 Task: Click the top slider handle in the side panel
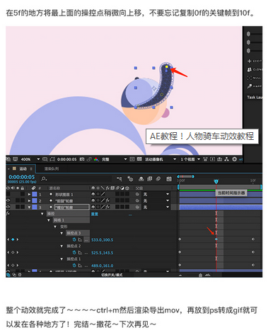tap(248, 34)
